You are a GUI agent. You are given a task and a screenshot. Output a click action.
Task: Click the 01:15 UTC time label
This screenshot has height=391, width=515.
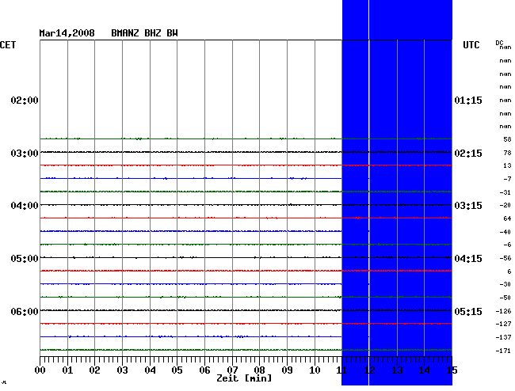[x=468, y=101]
